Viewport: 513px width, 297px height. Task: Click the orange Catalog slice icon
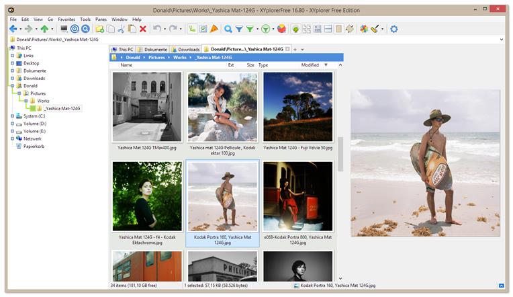click(x=214, y=29)
